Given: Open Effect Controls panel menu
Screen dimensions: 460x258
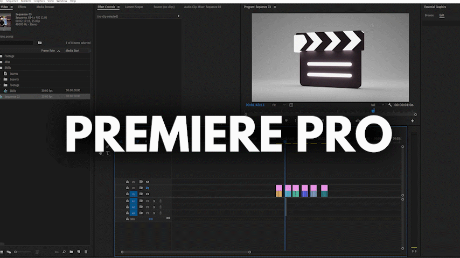Looking at the screenshot, I should pos(119,7).
